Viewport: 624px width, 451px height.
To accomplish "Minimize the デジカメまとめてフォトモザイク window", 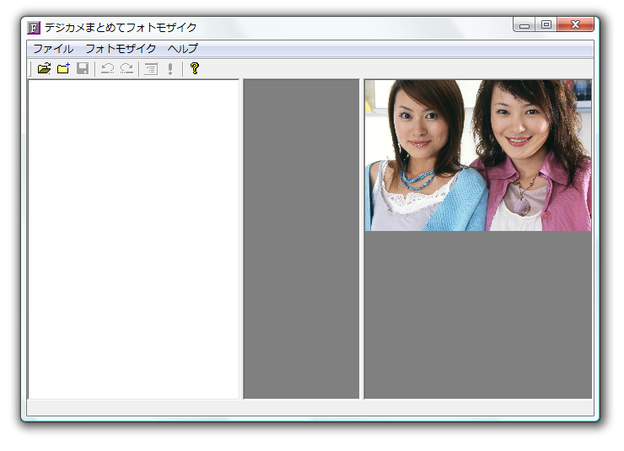I will tap(524, 24).
